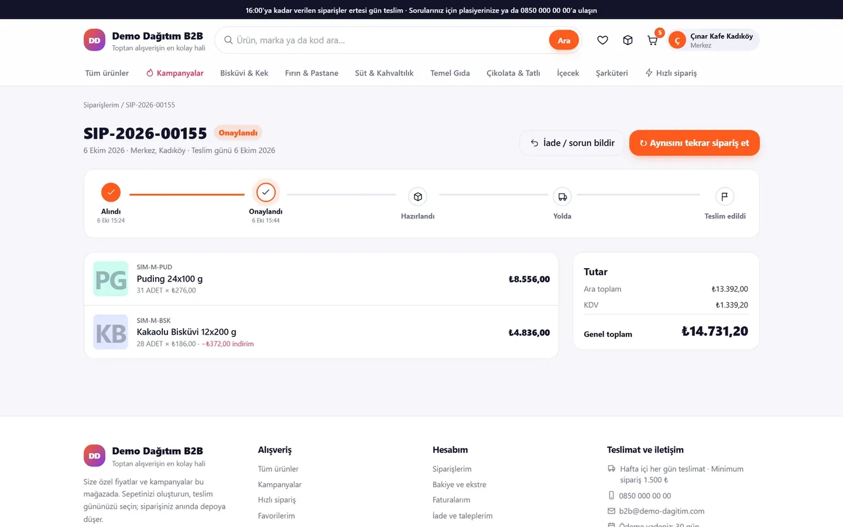Click footer Favorilerim link

tap(276, 516)
